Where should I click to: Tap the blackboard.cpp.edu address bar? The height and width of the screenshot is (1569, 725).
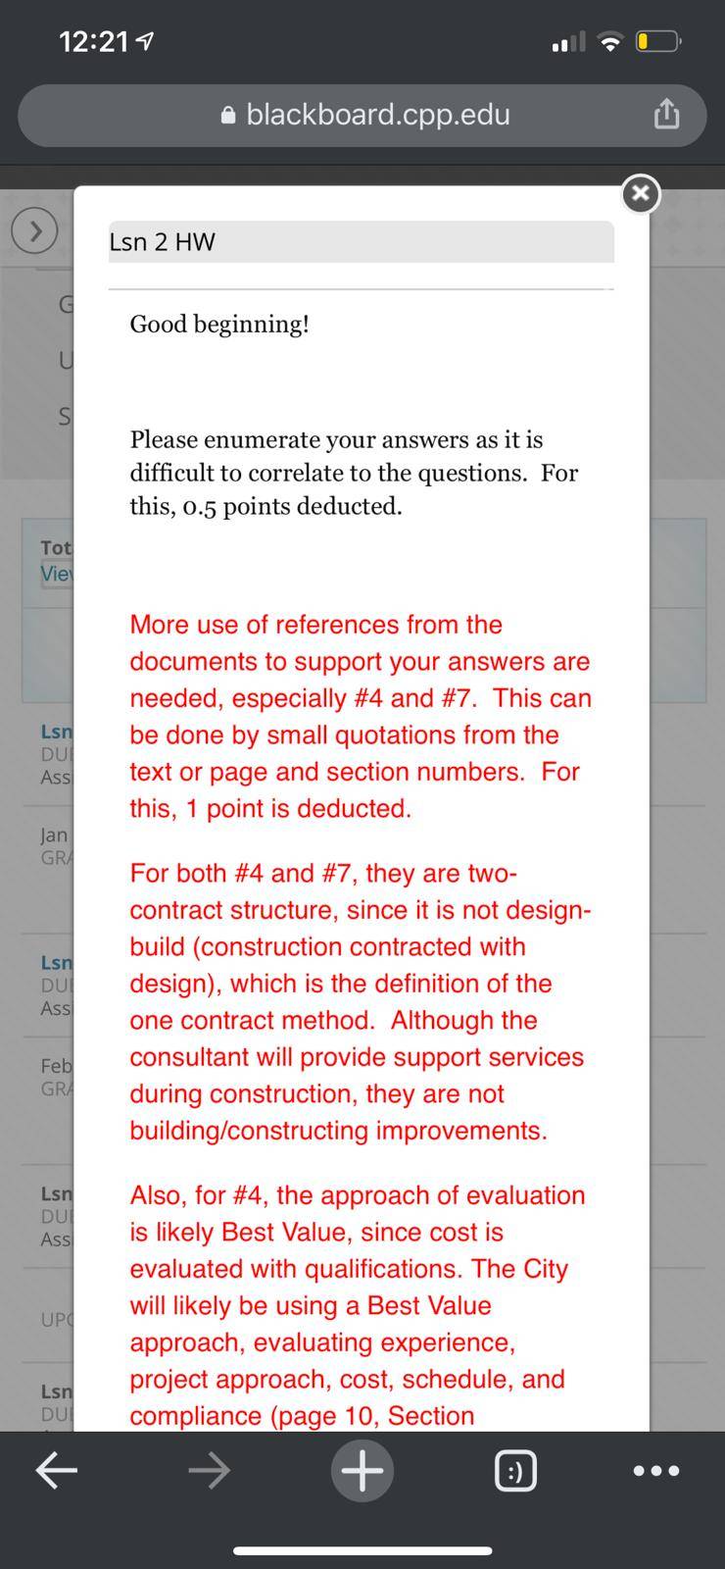(x=362, y=116)
